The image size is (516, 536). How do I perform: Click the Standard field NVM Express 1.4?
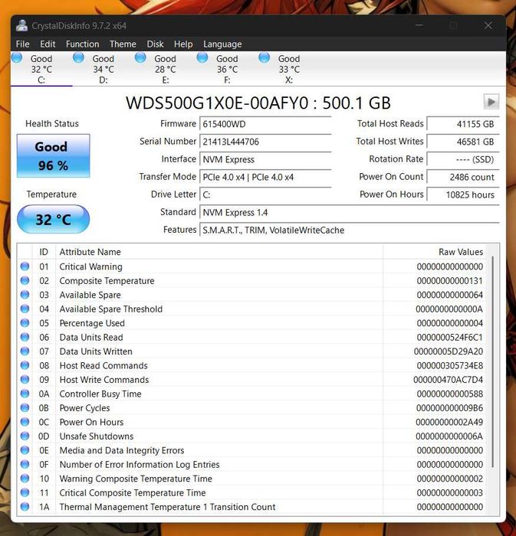click(x=350, y=212)
